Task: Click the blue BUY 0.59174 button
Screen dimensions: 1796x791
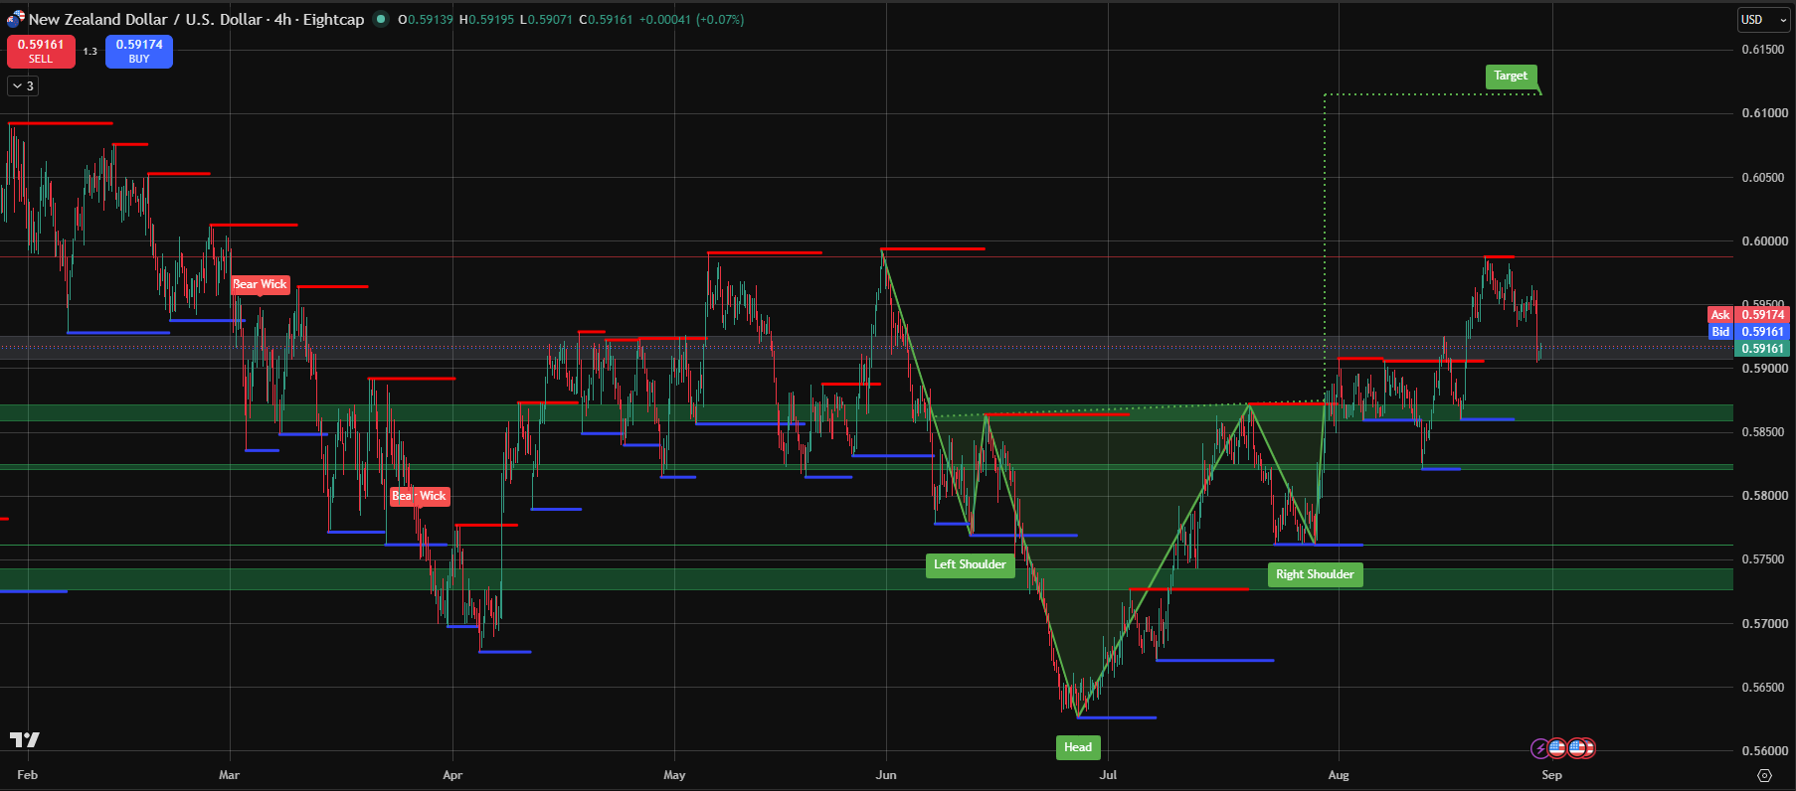Action: [x=139, y=52]
